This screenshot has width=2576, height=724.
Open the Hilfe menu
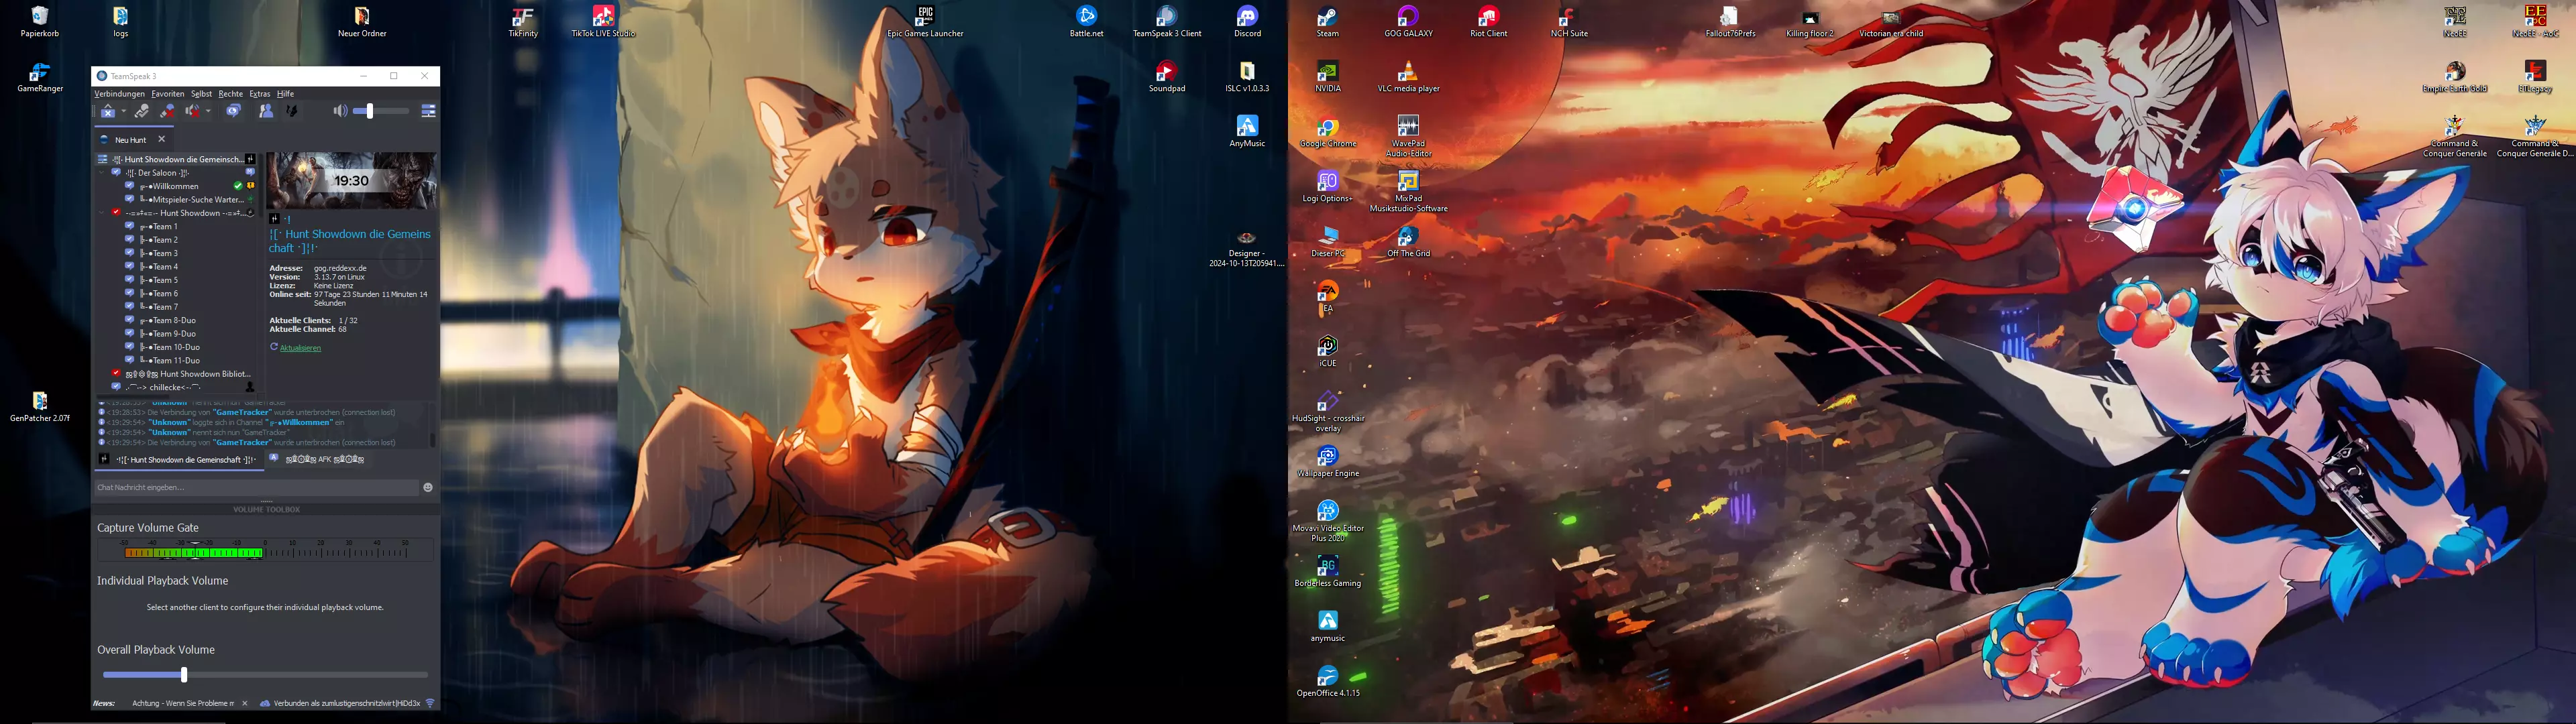[286, 94]
